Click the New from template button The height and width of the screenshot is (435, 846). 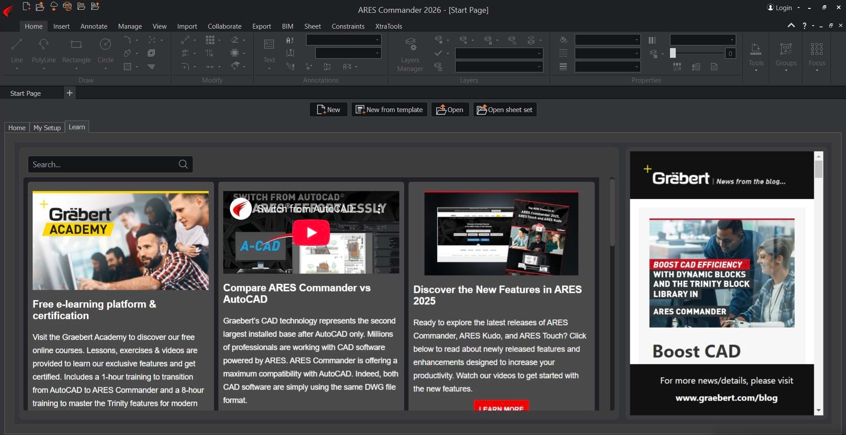click(389, 109)
